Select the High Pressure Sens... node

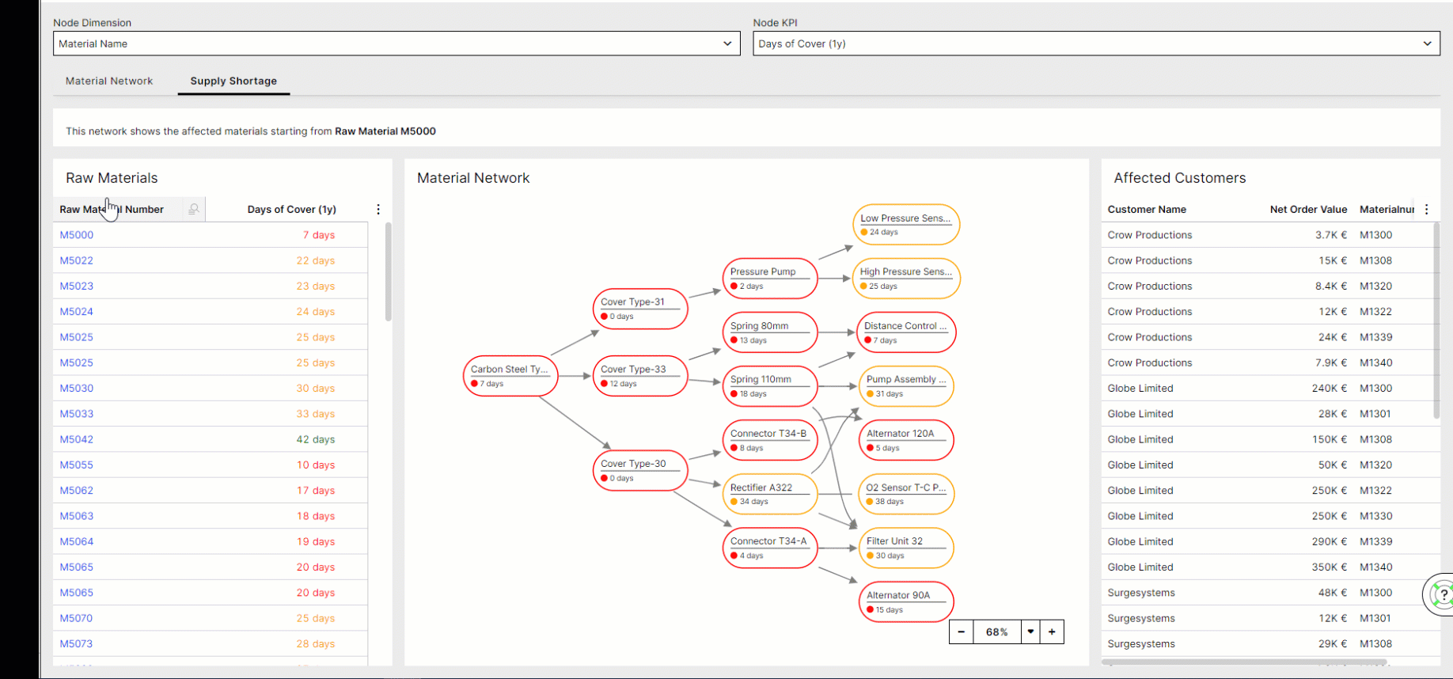[906, 278]
